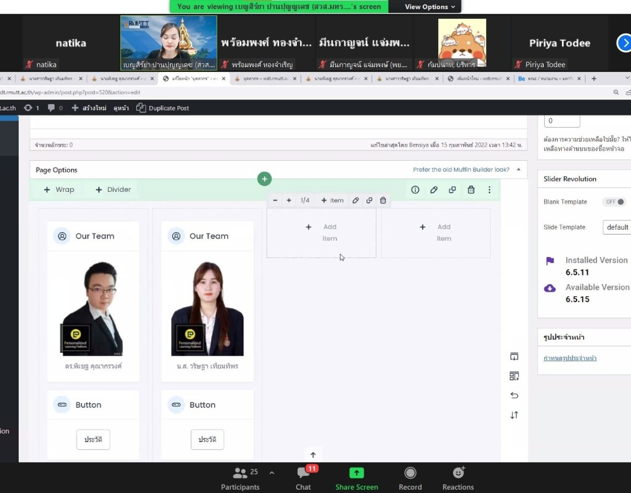
Task: Click Piriya Todee's Zoom participant tile
Action: point(560,43)
